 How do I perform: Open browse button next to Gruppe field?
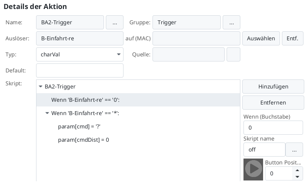tap(231, 23)
